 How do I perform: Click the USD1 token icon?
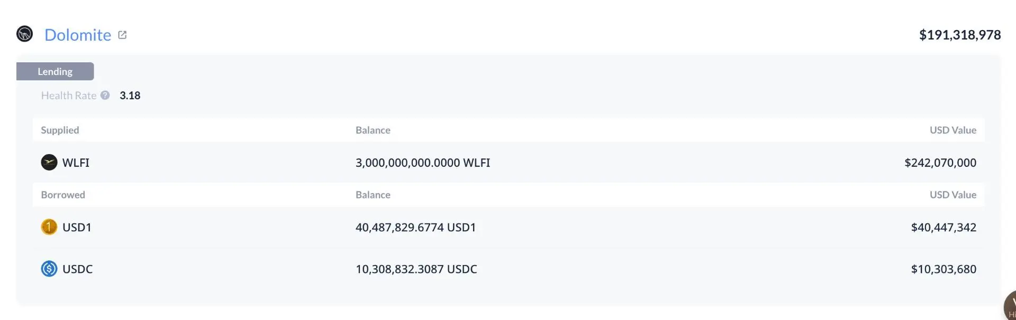pos(49,227)
